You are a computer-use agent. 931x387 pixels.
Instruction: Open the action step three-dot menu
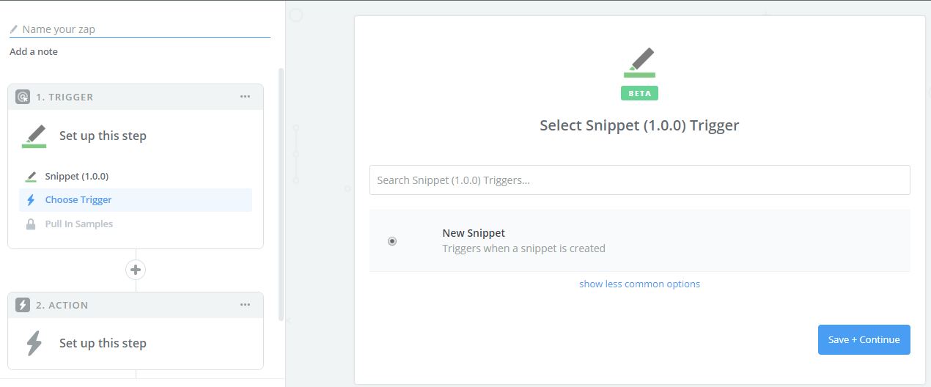click(246, 305)
